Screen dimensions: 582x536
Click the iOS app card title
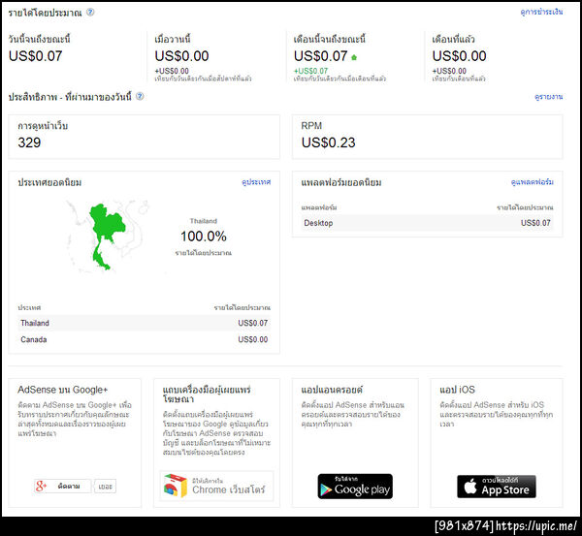point(457,390)
